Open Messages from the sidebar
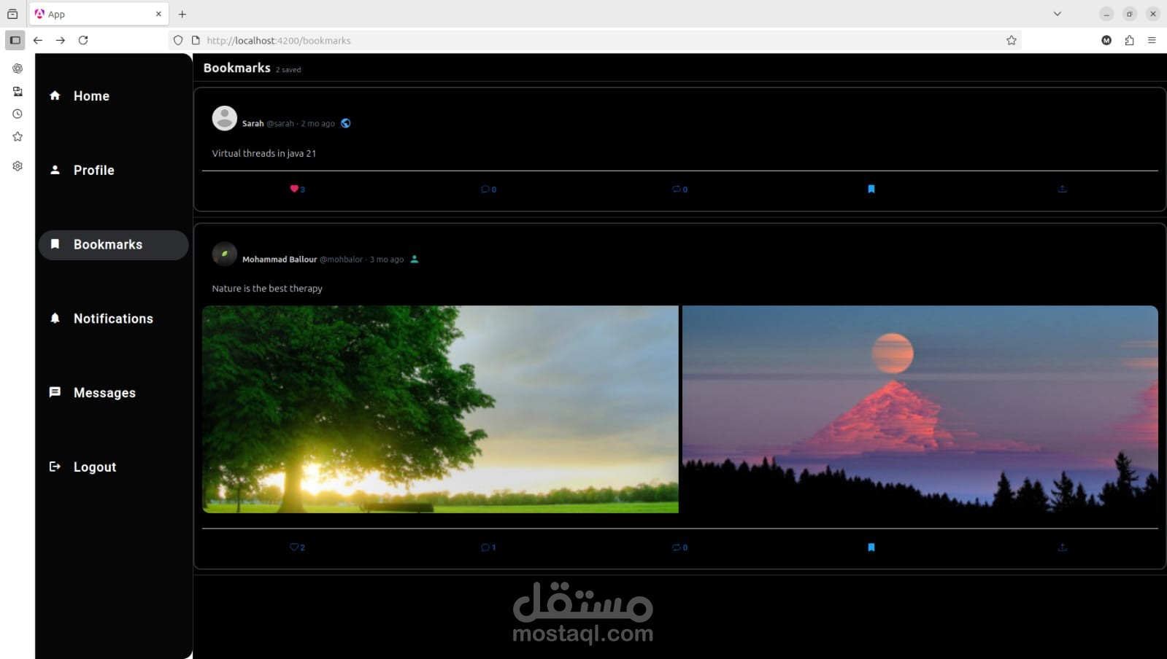The height and width of the screenshot is (659, 1167). (113, 393)
